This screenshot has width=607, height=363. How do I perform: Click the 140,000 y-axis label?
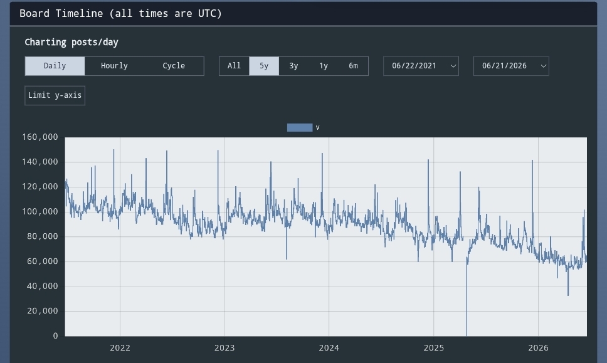(40, 162)
